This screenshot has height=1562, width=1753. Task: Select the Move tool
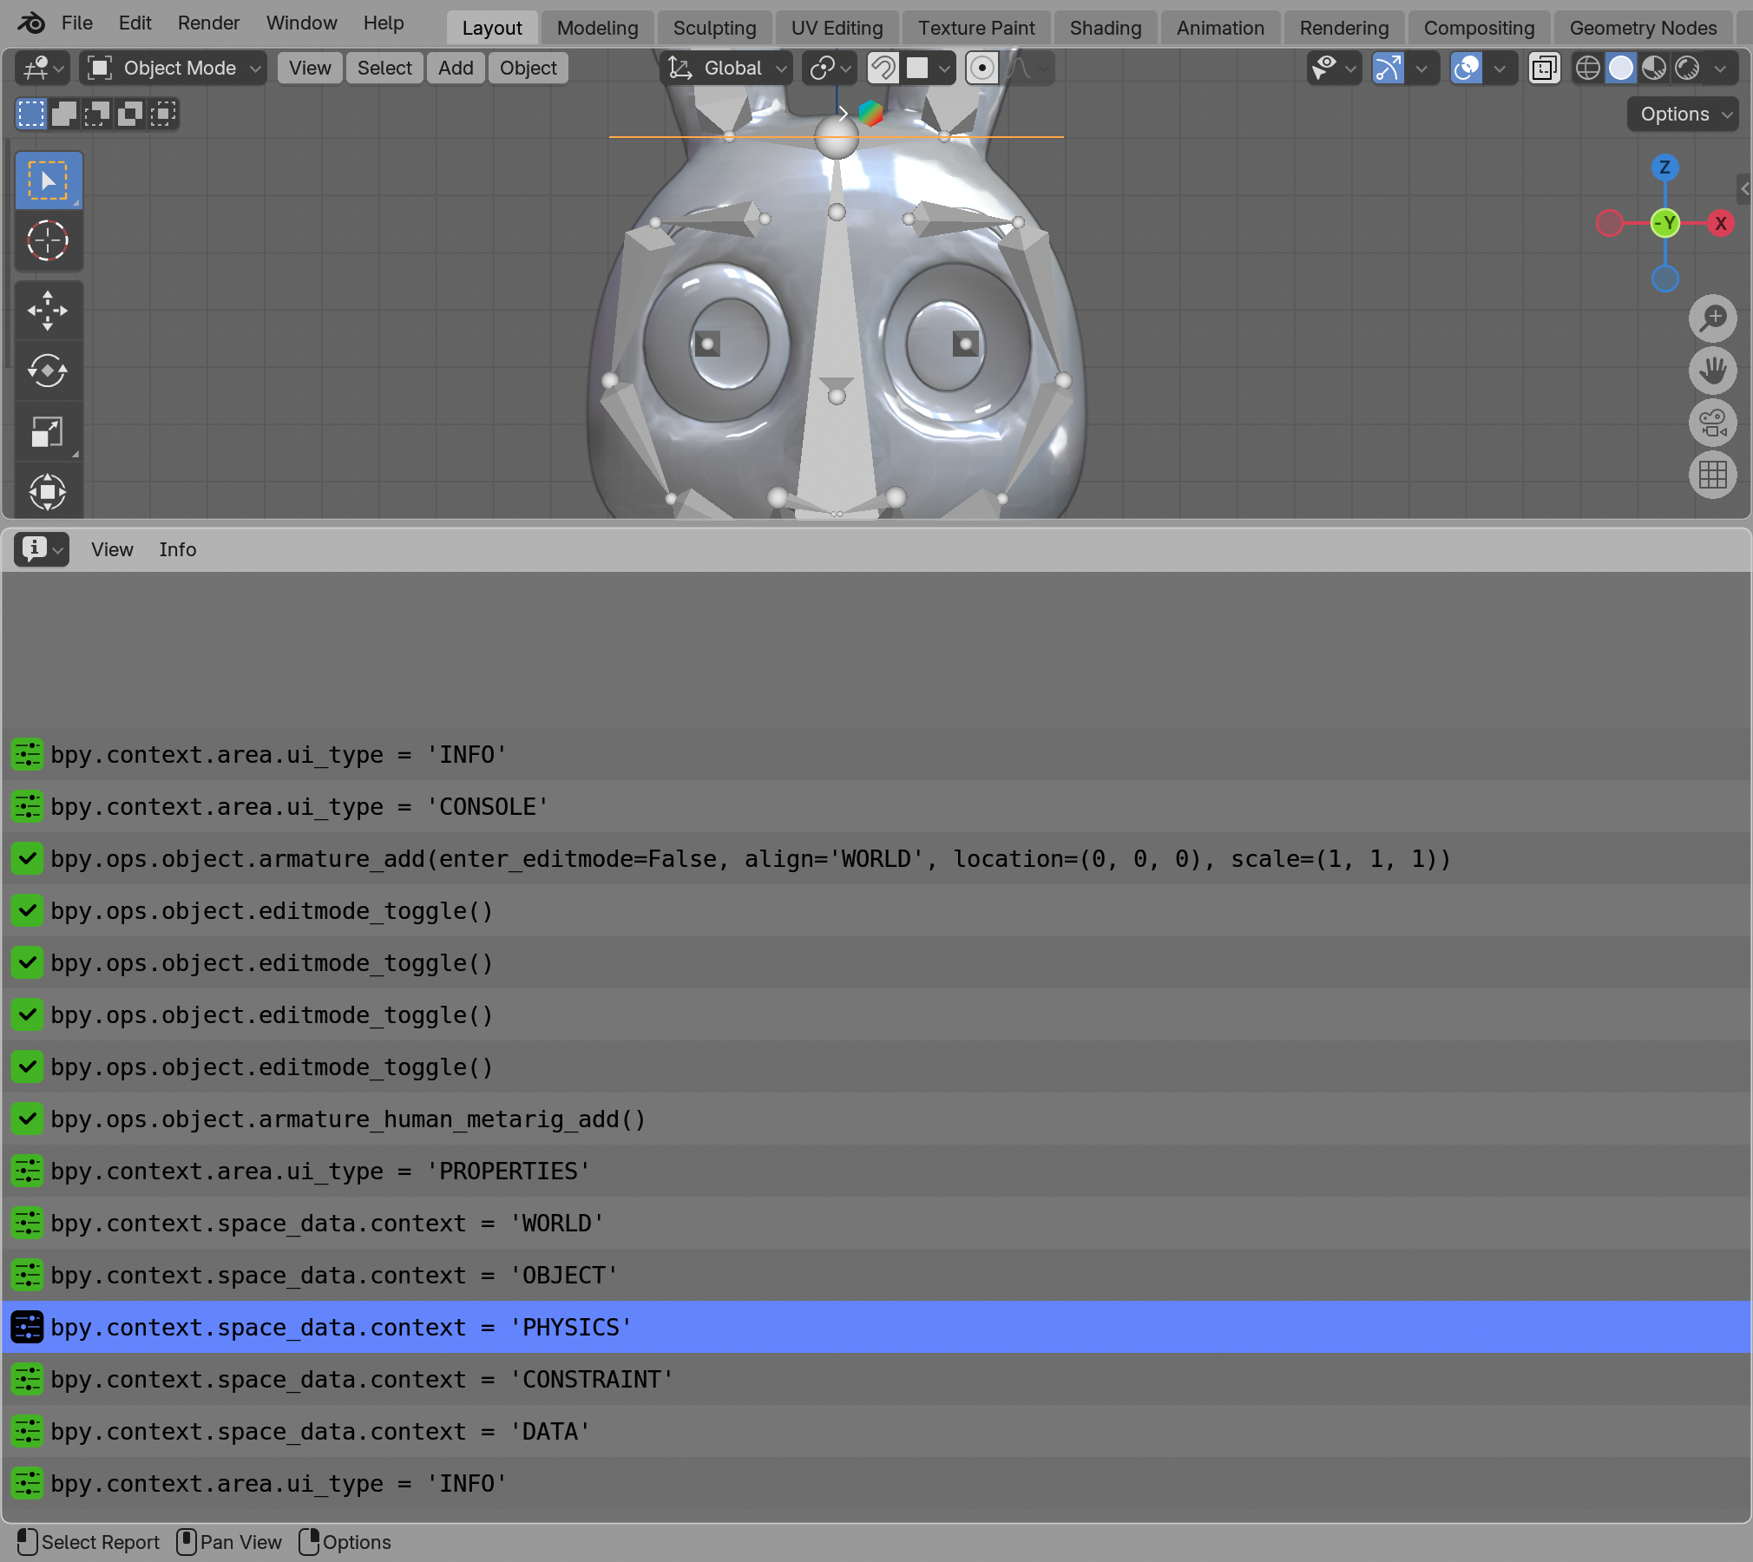click(49, 311)
